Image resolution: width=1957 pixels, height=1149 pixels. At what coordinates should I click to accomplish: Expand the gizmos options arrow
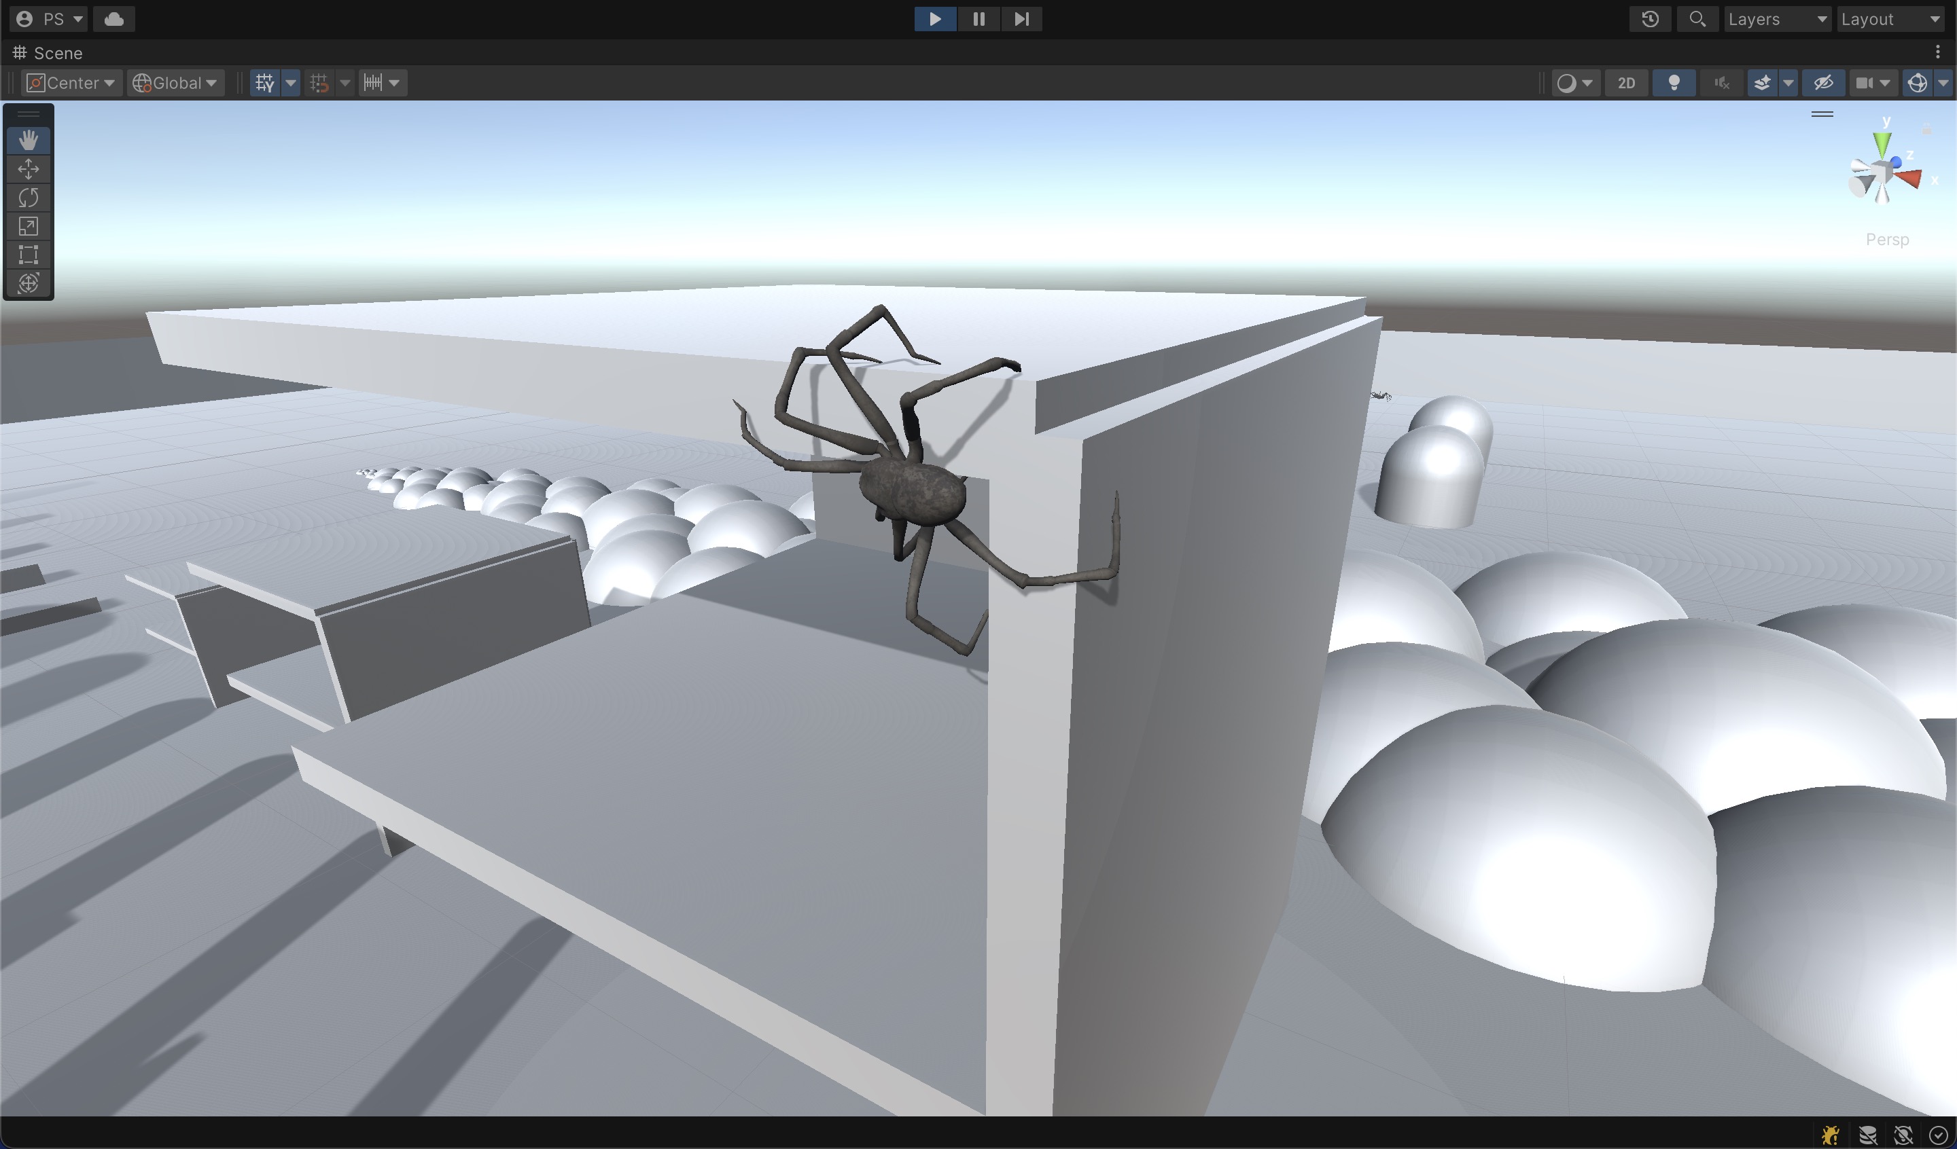coord(1943,83)
